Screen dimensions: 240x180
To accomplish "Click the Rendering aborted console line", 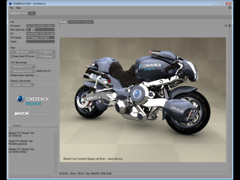I will [17, 144].
